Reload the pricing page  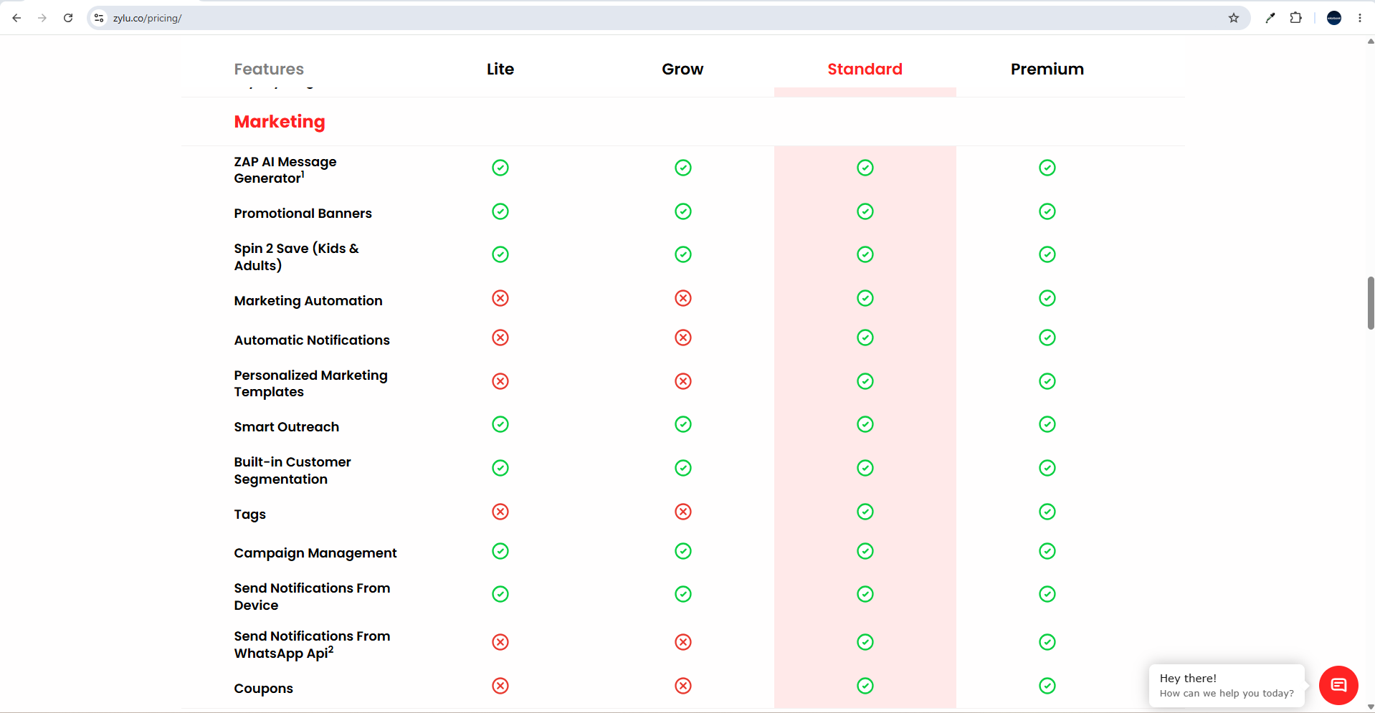tap(68, 18)
